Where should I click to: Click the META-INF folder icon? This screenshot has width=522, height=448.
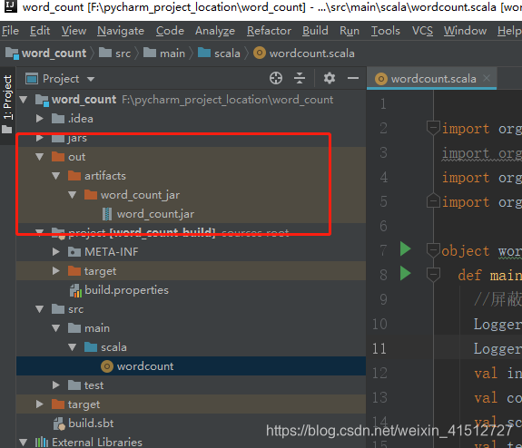pos(74,252)
